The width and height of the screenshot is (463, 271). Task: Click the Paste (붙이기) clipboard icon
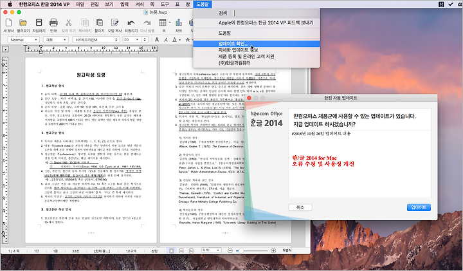pos(100,23)
